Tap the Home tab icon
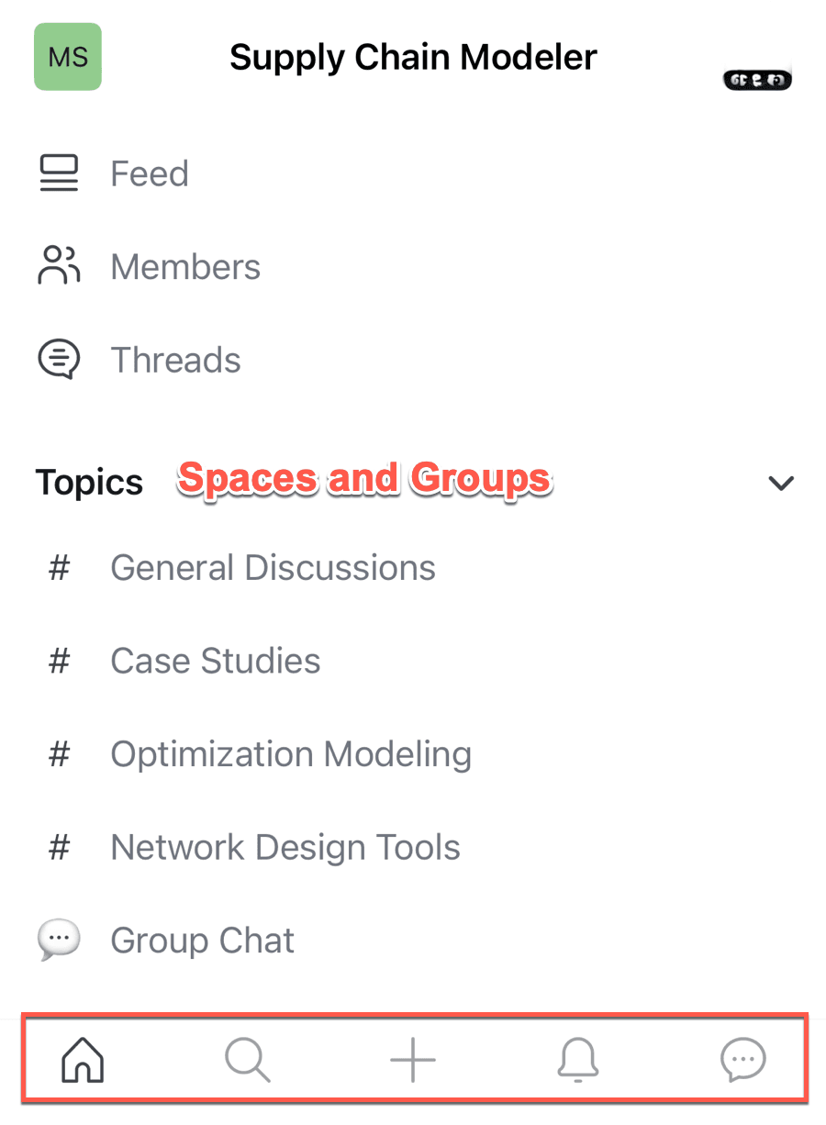Viewport: 826px width, 1125px height. tap(83, 1062)
